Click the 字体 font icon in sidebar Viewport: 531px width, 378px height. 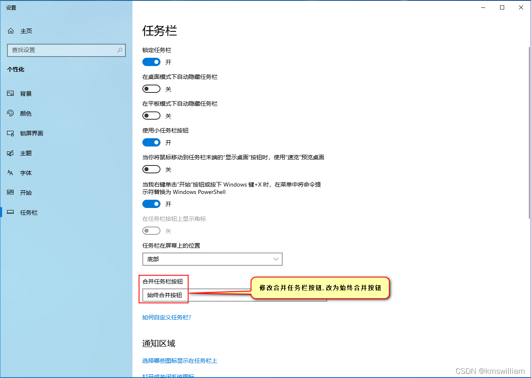[x=11, y=173]
